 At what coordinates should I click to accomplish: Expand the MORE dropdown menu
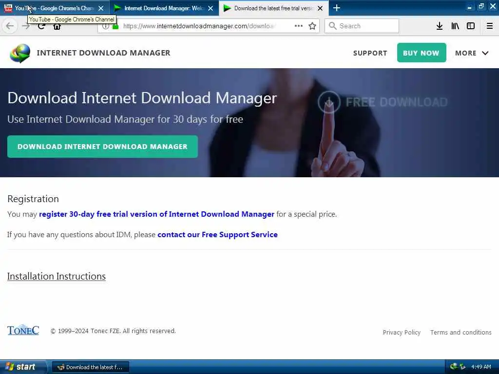(472, 53)
